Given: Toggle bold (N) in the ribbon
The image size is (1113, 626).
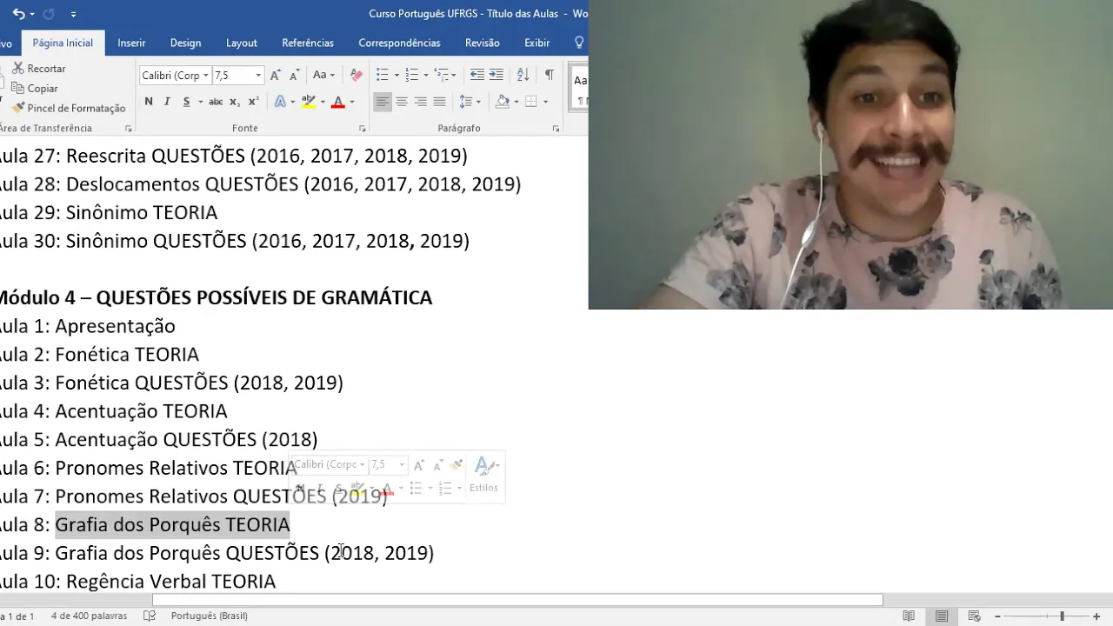Looking at the screenshot, I should click(149, 102).
